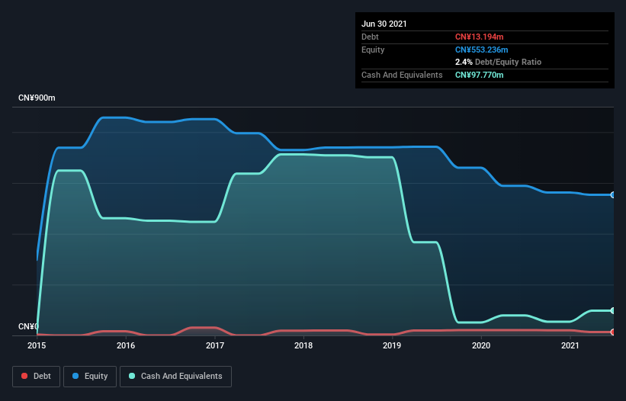The image size is (626, 401).
Task: Click the teal Cash legend dot
Action: (x=132, y=376)
